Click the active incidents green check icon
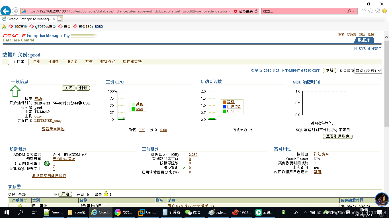 point(47,163)
